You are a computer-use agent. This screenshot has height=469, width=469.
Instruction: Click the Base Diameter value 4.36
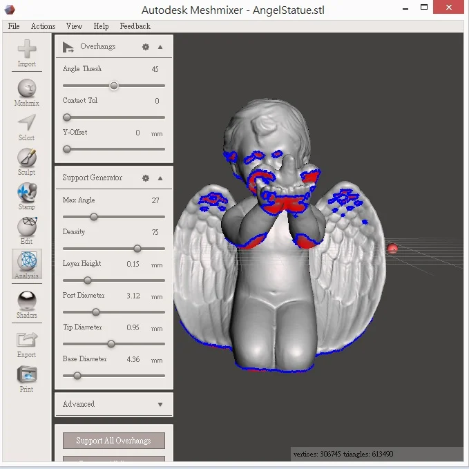133,359
